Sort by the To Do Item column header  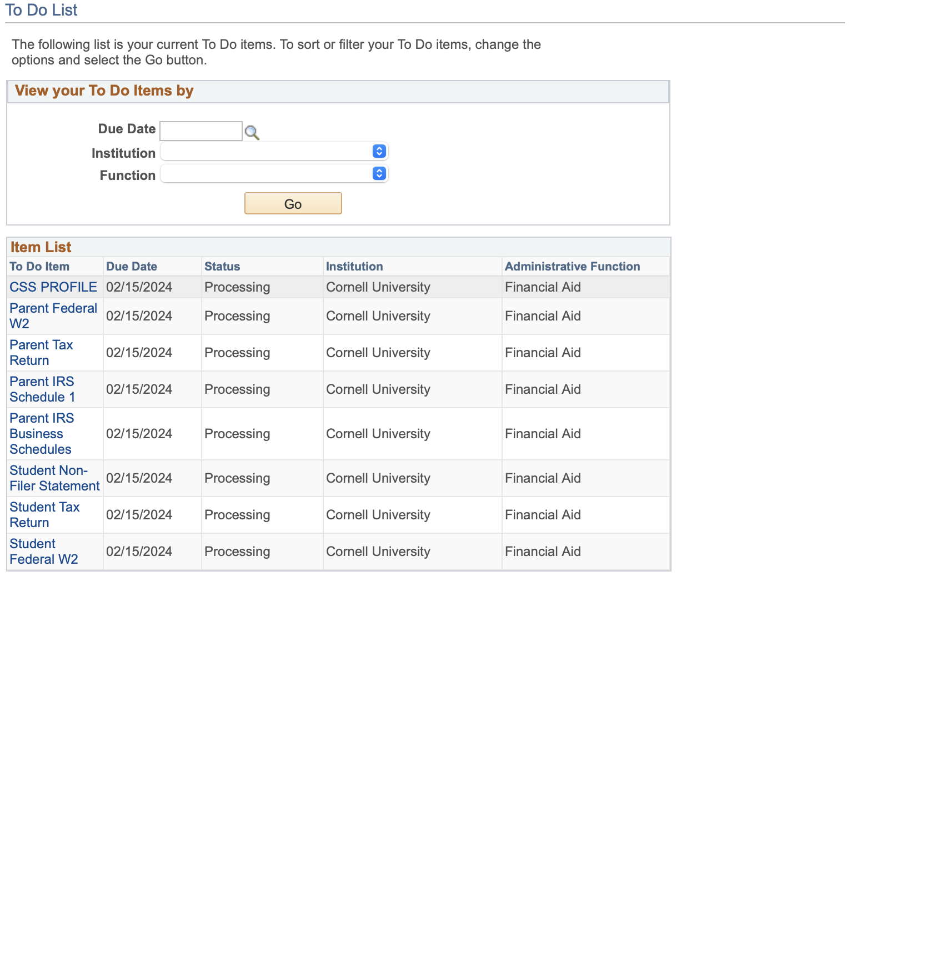(39, 267)
